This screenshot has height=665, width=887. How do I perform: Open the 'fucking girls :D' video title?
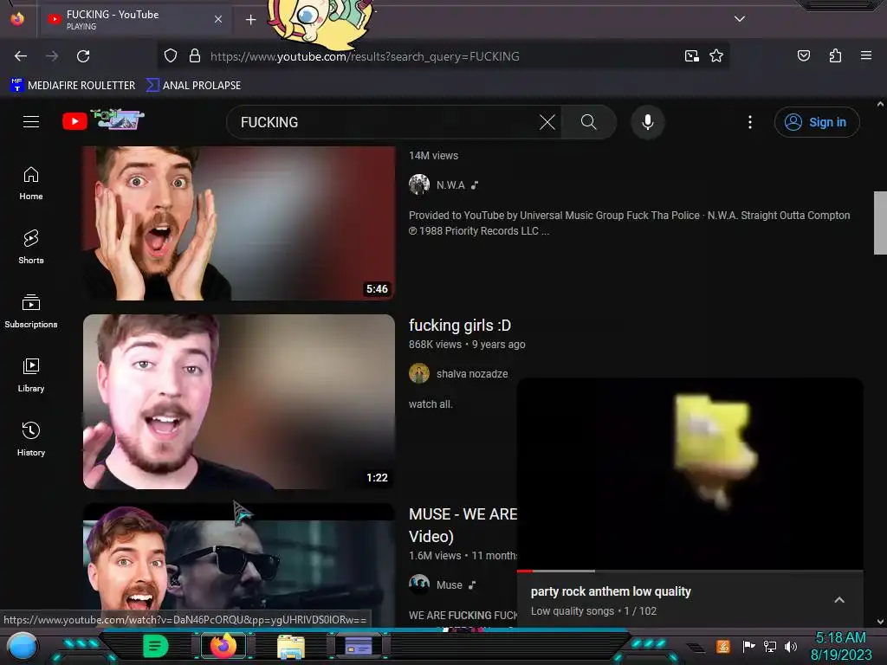460,326
